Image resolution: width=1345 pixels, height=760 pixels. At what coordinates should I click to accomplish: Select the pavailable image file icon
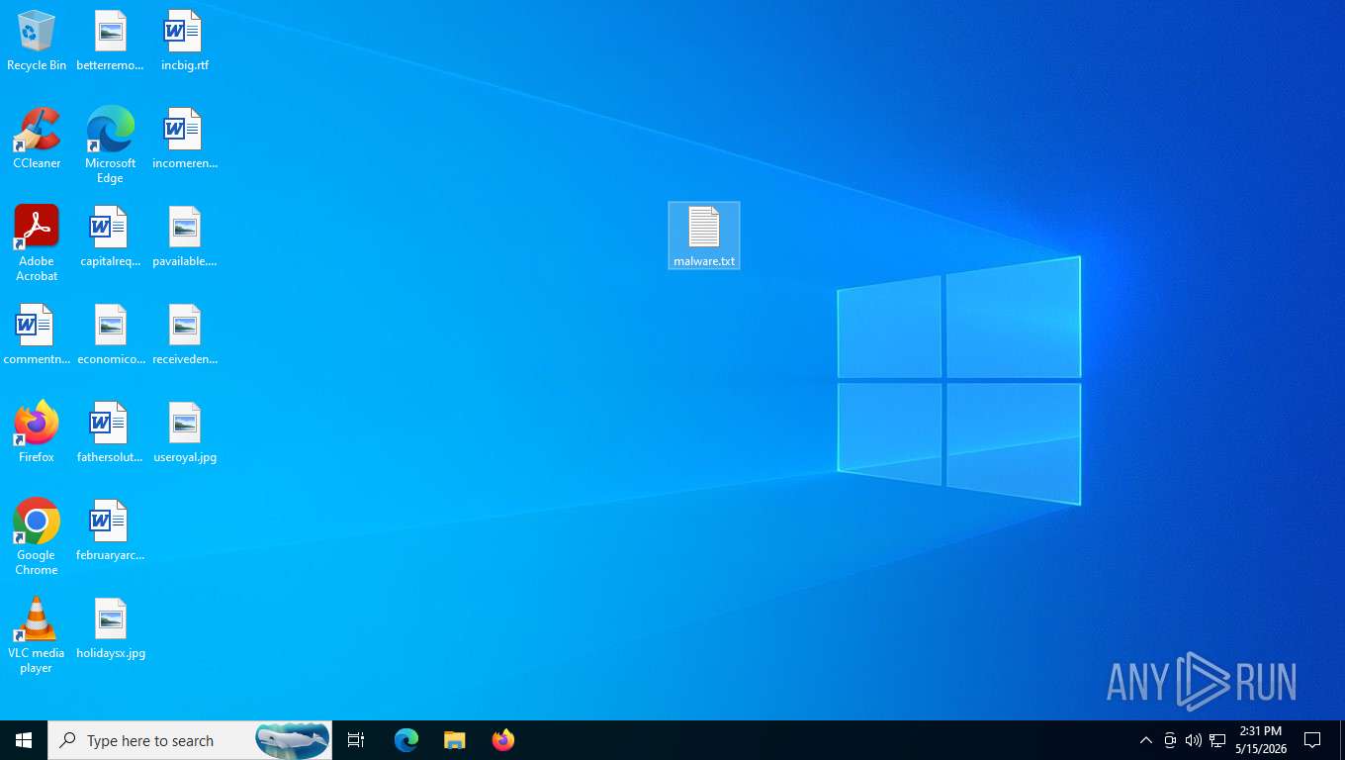[x=185, y=237]
